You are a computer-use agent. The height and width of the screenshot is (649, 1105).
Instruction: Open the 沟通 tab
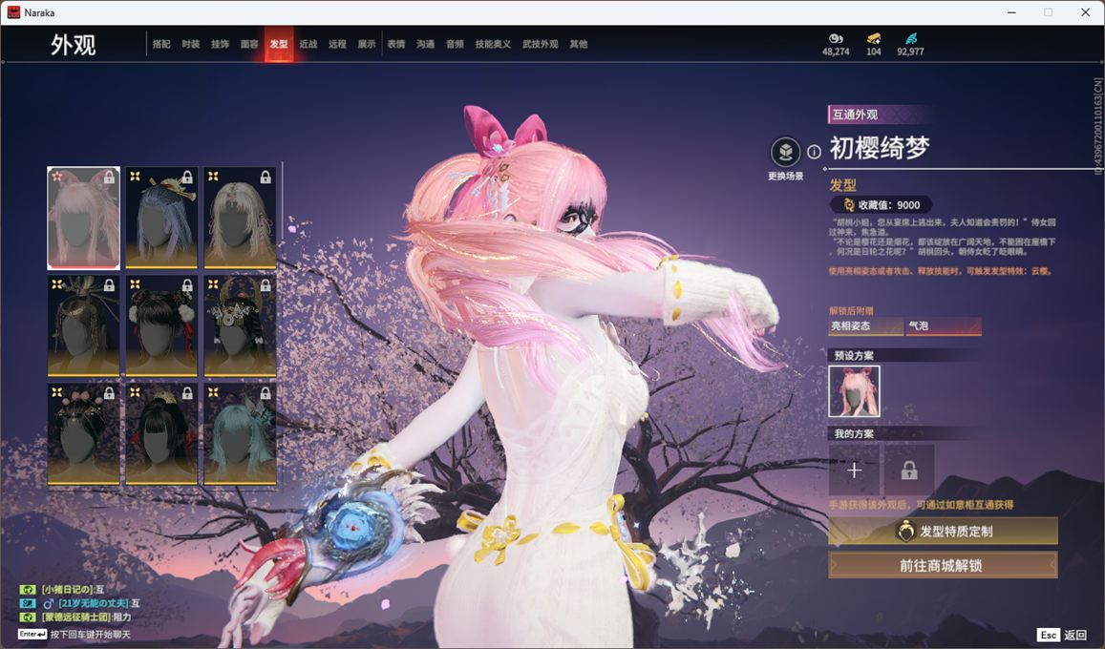(x=426, y=44)
